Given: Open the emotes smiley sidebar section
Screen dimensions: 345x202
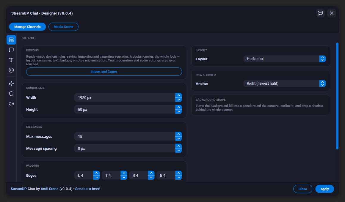Looking at the screenshot, I should click(x=11, y=70).
